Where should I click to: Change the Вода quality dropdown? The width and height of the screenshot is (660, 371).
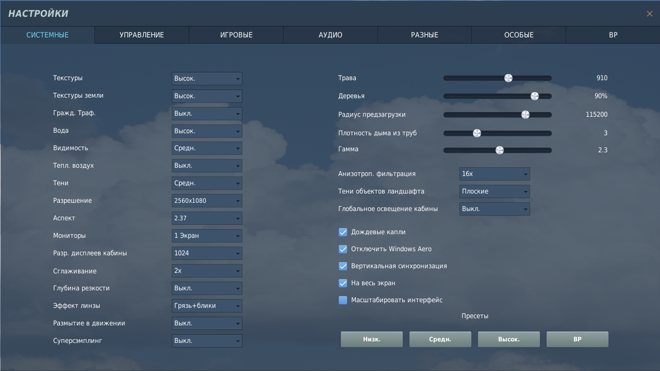click(207, 131)
